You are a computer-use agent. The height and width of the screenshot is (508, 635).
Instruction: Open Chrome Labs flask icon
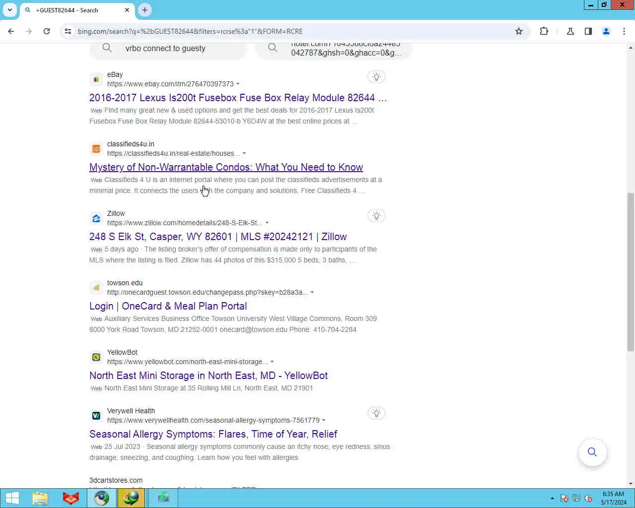click(571, 31)
